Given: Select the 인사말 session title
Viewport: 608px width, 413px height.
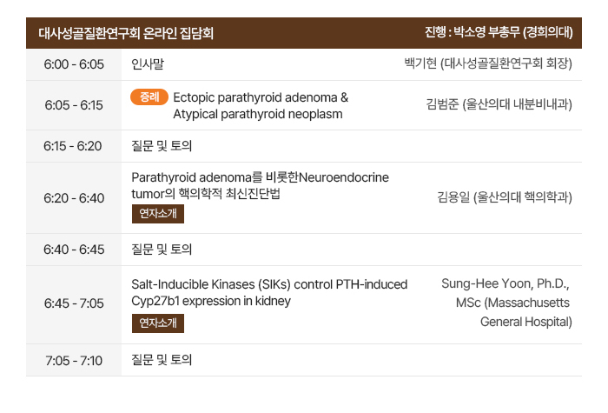Looking at the screenshot, I should click(x=148, y=64).
